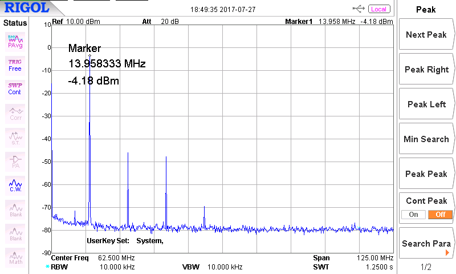Click the PAvg detector status icon
Screen dimensions: 456x274
click(15, 41)
